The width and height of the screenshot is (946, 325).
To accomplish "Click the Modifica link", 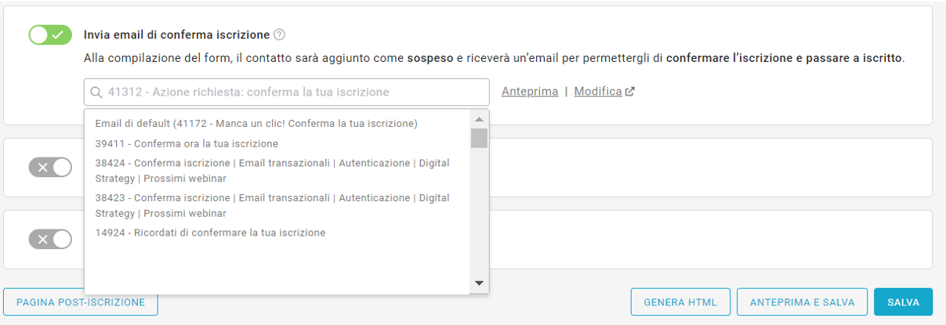I will [598, 92].
